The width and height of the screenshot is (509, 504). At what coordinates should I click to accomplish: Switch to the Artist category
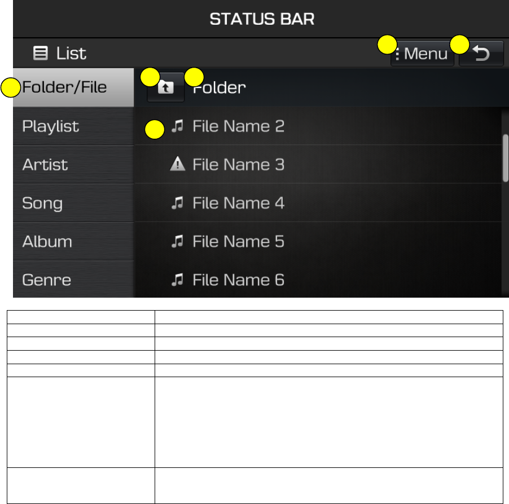click(x=73, y=165)
